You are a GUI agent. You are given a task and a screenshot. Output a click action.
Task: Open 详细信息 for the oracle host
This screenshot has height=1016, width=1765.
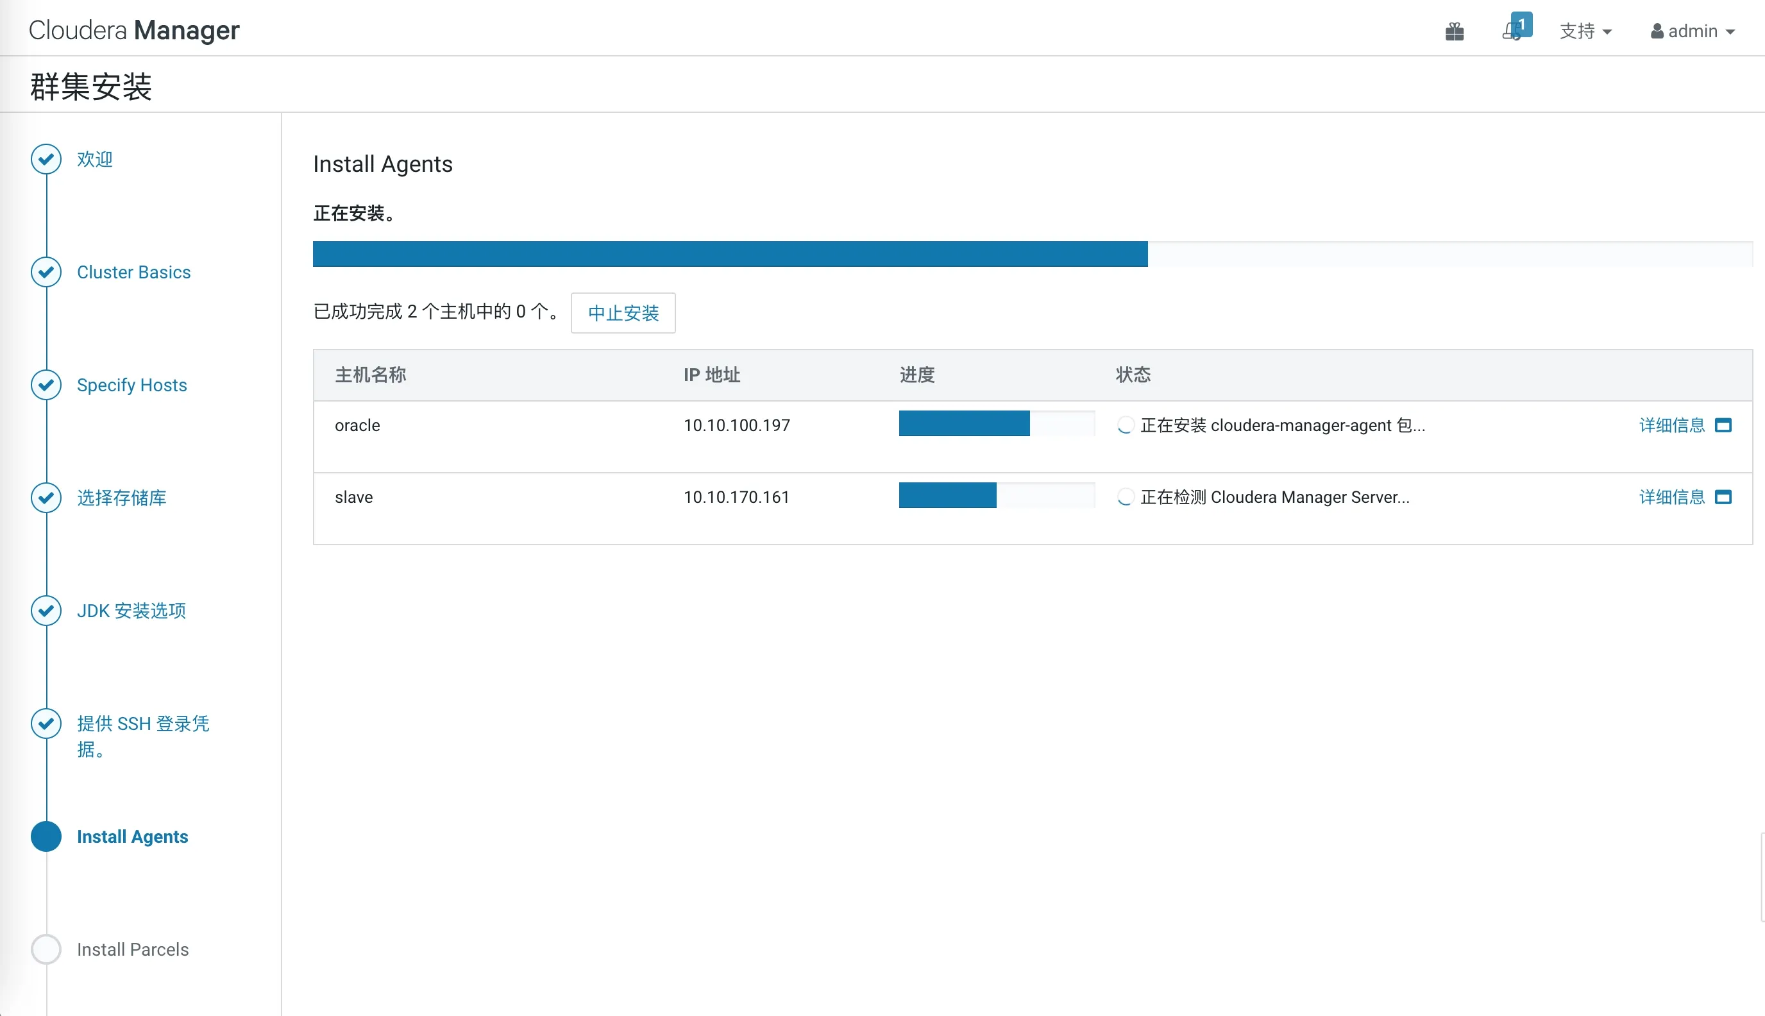(1671, 424)
